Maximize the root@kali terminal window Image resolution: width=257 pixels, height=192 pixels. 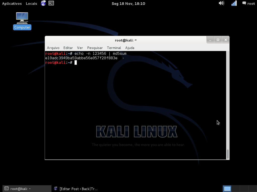coord(218,40)
